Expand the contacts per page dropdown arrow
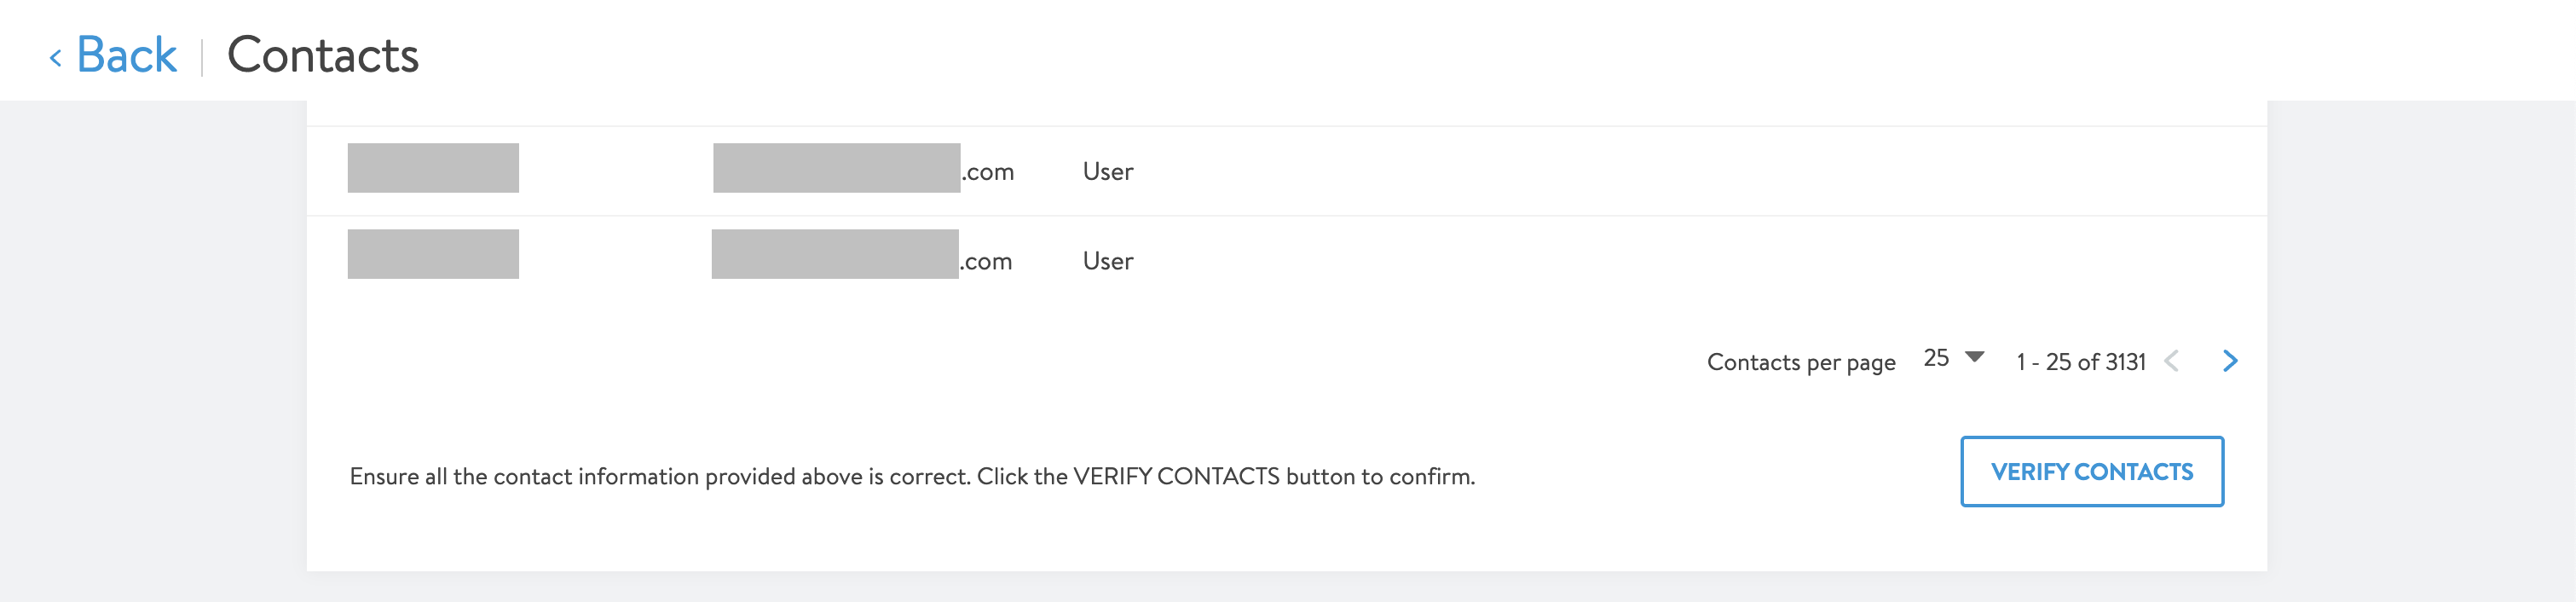 click(1974, 357)
